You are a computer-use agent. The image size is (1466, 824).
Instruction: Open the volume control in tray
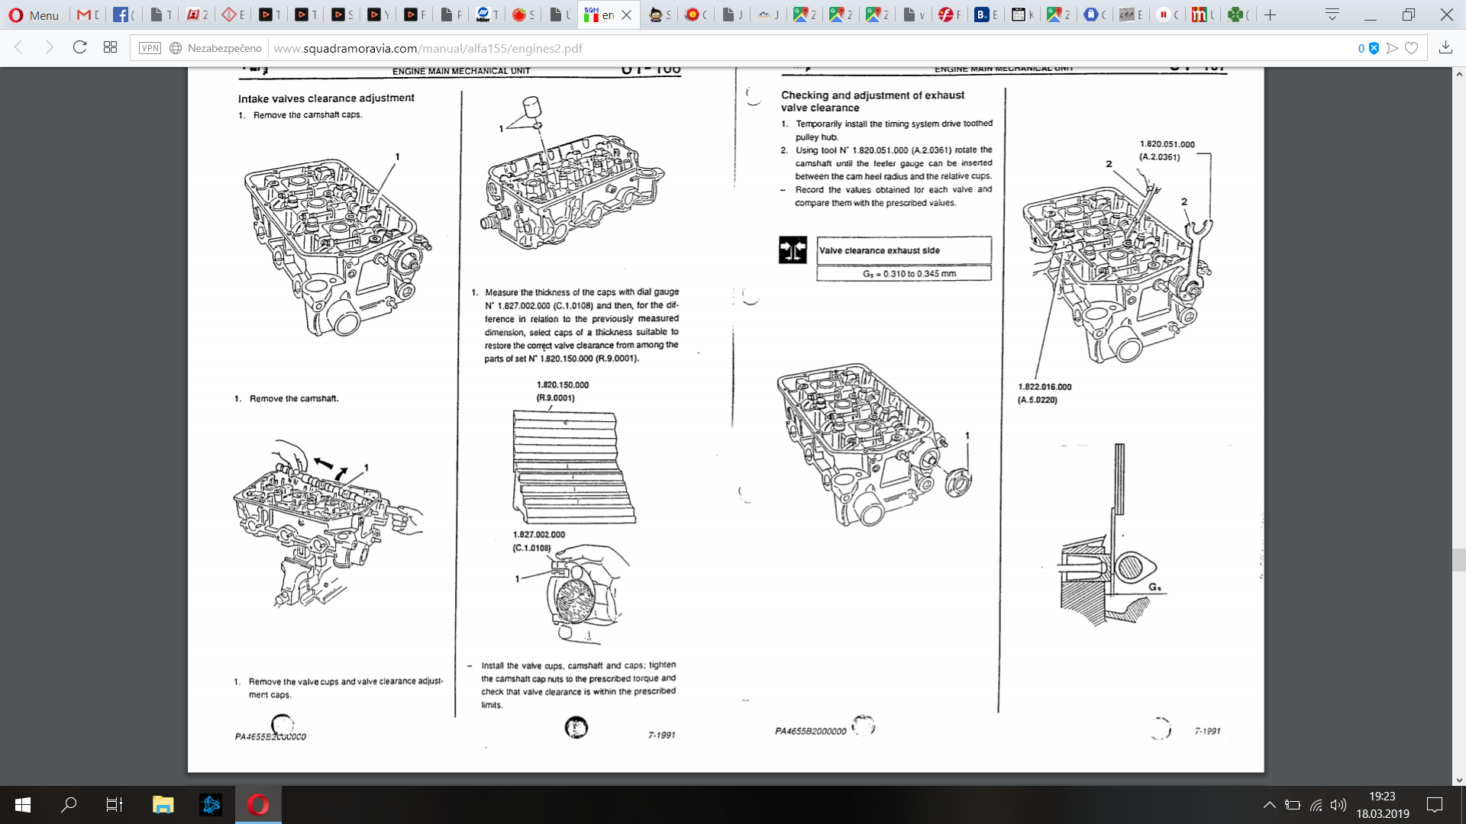point(1338,805)
